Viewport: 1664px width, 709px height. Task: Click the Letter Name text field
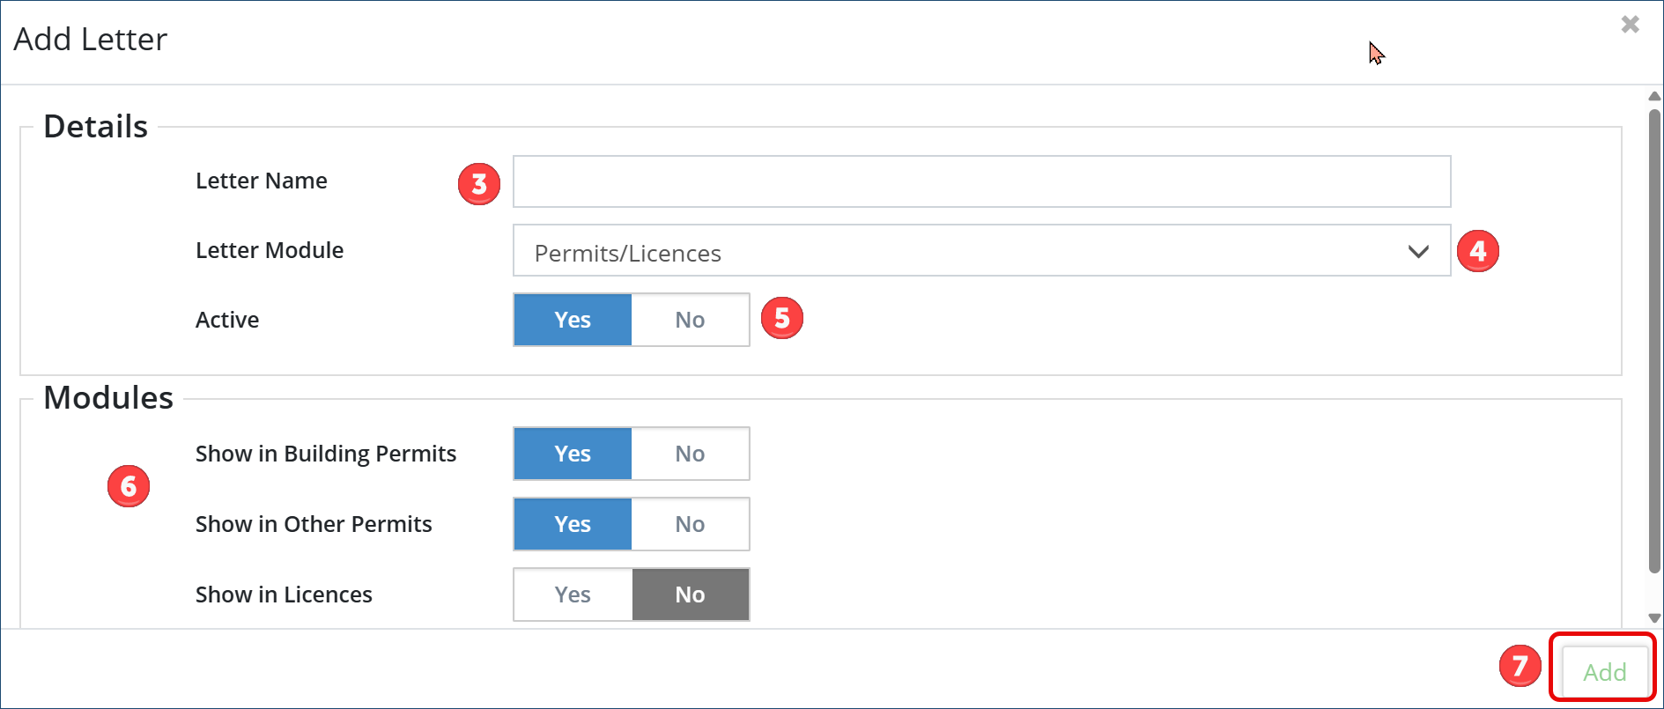981,181
